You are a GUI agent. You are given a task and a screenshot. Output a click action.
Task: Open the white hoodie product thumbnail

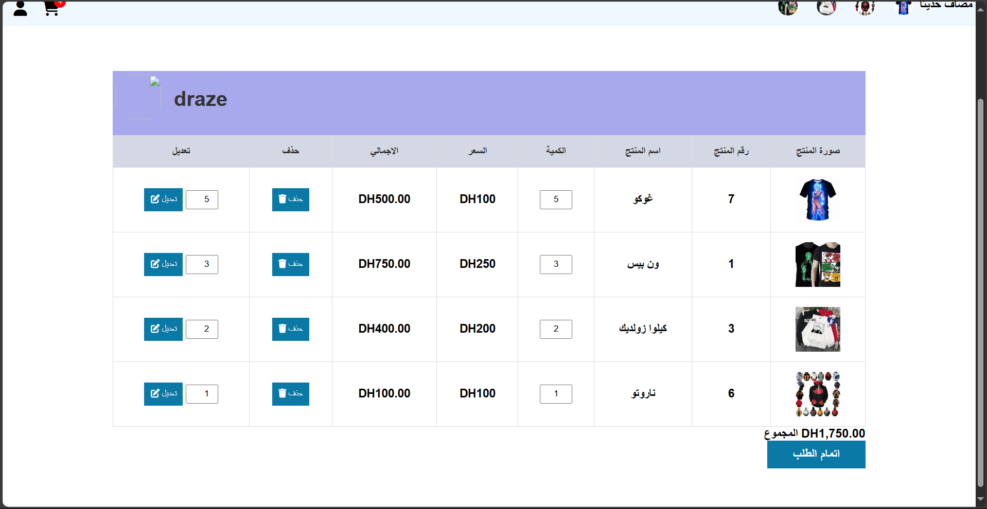(x=818, y=329)
